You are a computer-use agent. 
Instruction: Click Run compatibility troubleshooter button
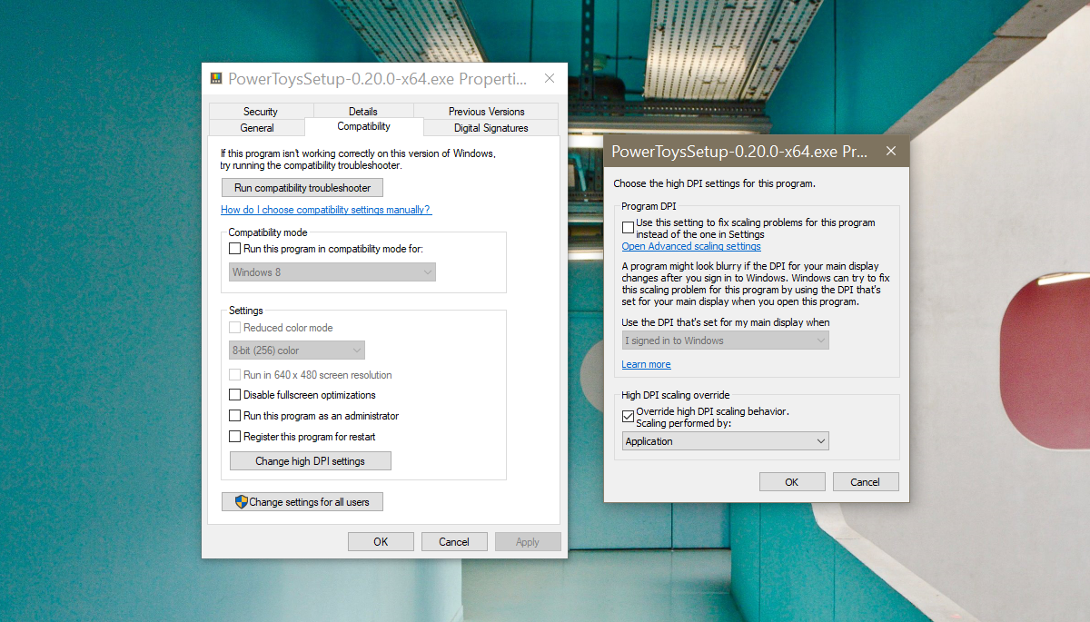click(x=302, y=188)
